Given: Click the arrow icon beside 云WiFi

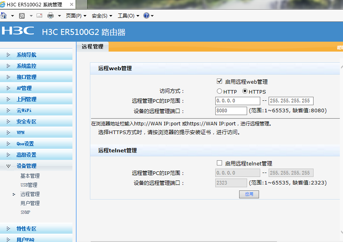Looking at the screenshot, I should tap(8, 110).
